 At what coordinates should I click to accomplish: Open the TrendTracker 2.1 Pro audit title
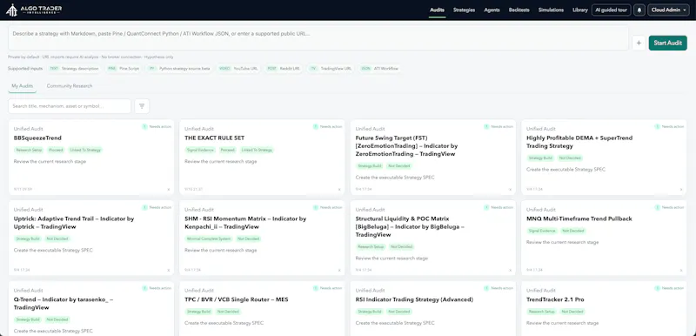click(555, 299)
